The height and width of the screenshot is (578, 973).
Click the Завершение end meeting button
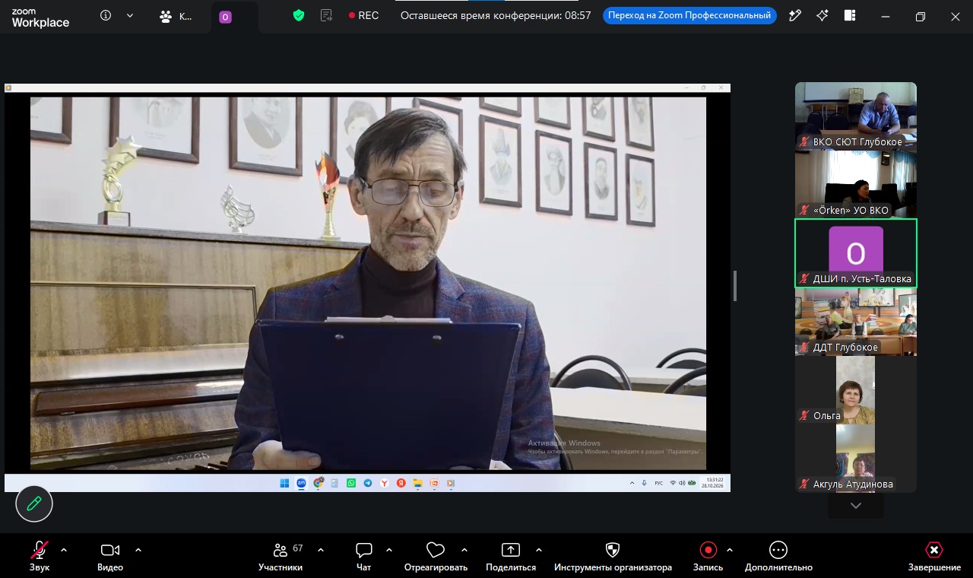[x=934, y=556]
